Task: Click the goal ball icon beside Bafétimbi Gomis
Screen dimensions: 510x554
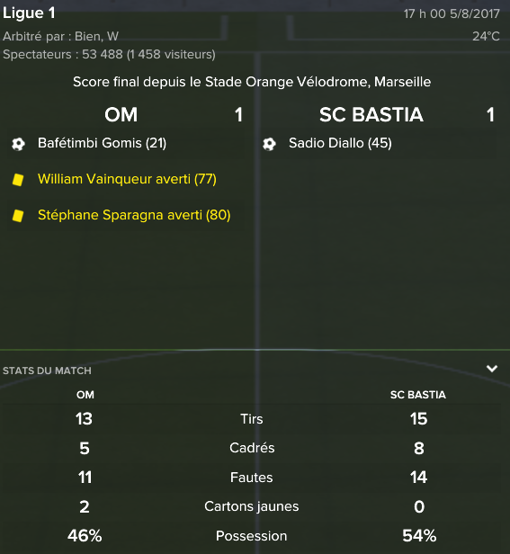Action: [18, 144]
